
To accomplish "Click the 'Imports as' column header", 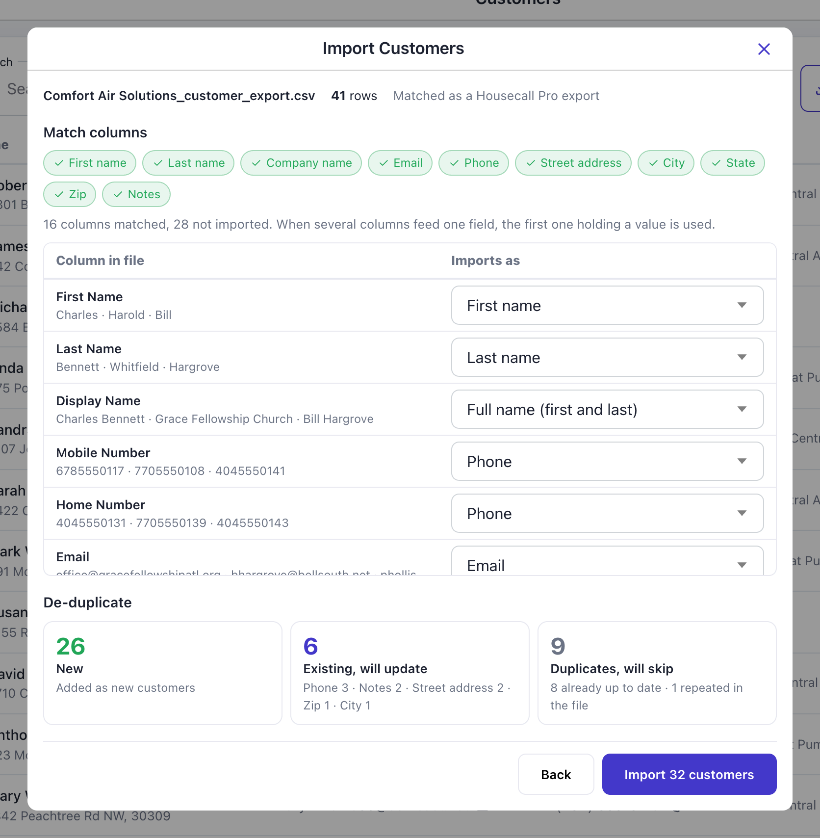I will tap(486, 261).
